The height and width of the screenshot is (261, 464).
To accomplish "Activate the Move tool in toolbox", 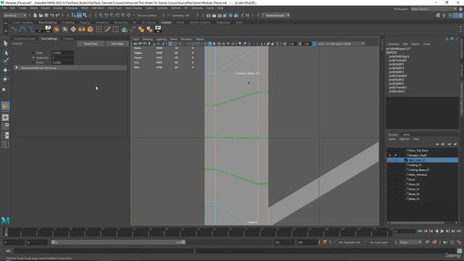I will tap(5, 70).
